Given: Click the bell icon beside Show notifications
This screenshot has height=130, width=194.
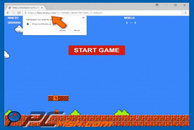Looking at the screenshot, I should coord(28,24).
